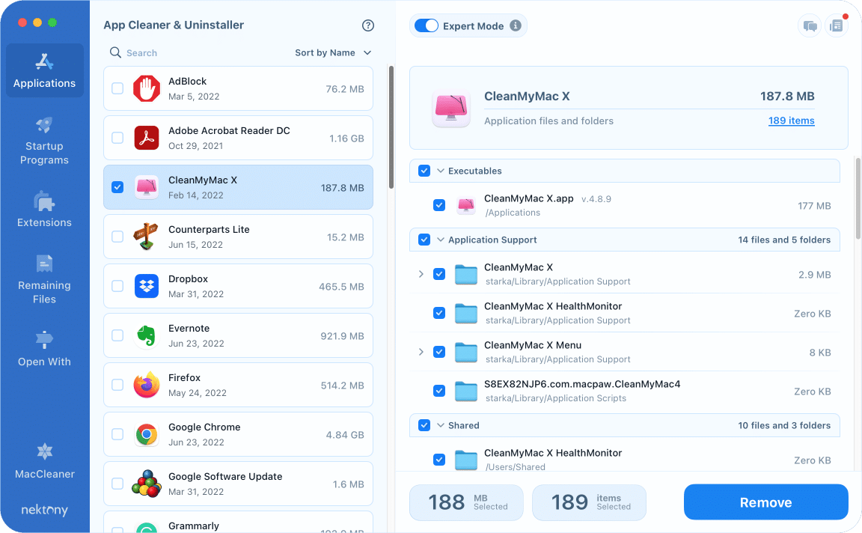Uncheck the CleanMyMac X.app checkbox
The width and height of the screenshot is (862, 533).
[x=439, y=206]
